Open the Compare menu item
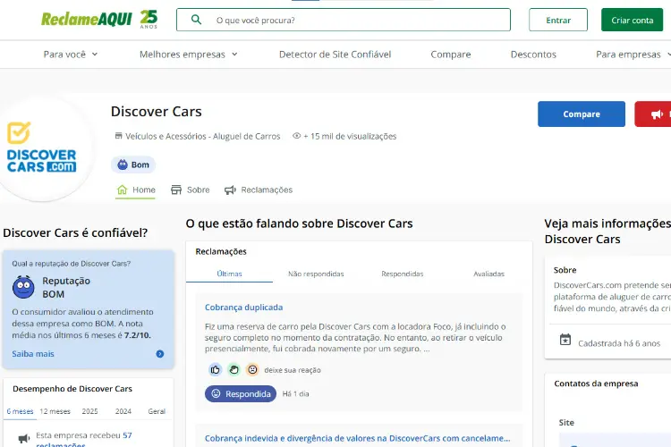This screenshot has height=447, width=671. click(x=451, y=55)
